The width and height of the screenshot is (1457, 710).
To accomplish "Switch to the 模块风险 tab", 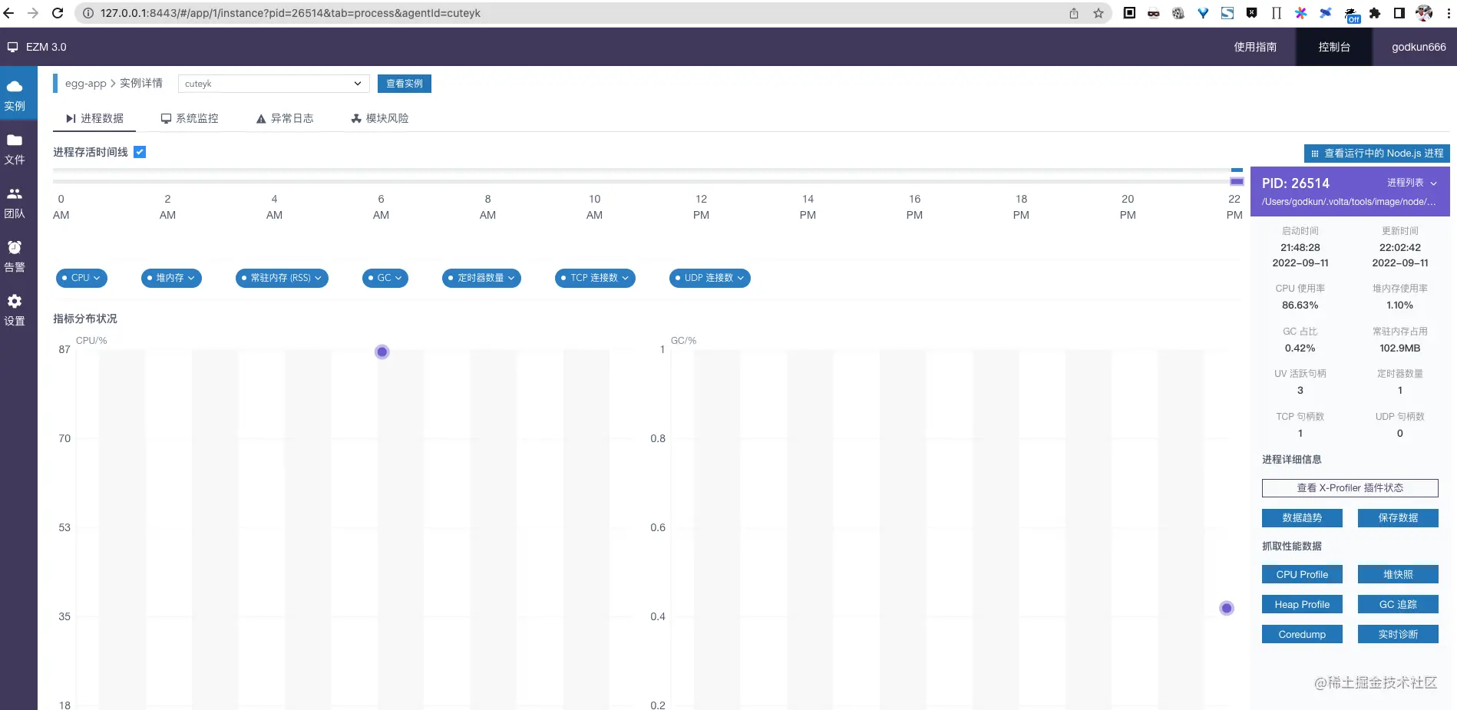I will (380, 118).
